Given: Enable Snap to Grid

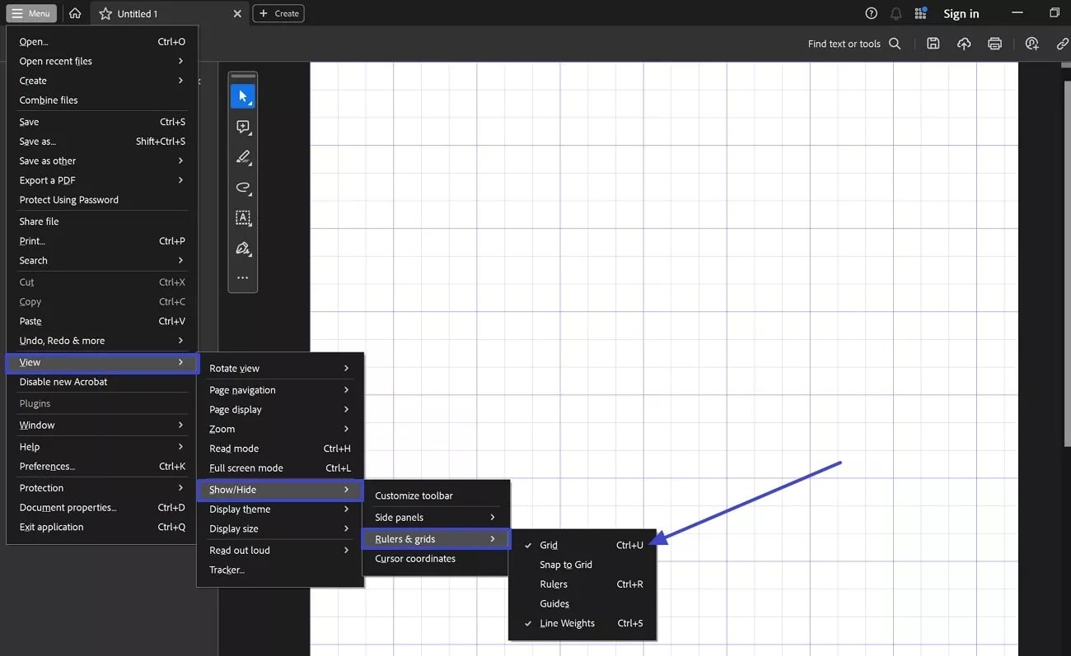Looking at the screenshot, I should [565, 565].
